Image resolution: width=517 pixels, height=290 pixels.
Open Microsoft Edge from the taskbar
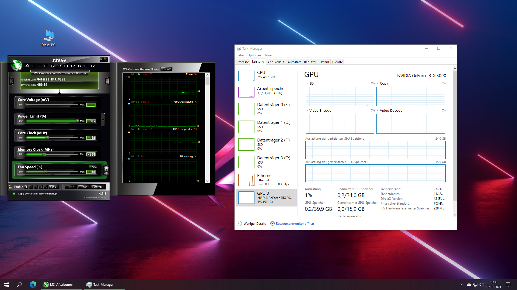(x=33, y=285)
